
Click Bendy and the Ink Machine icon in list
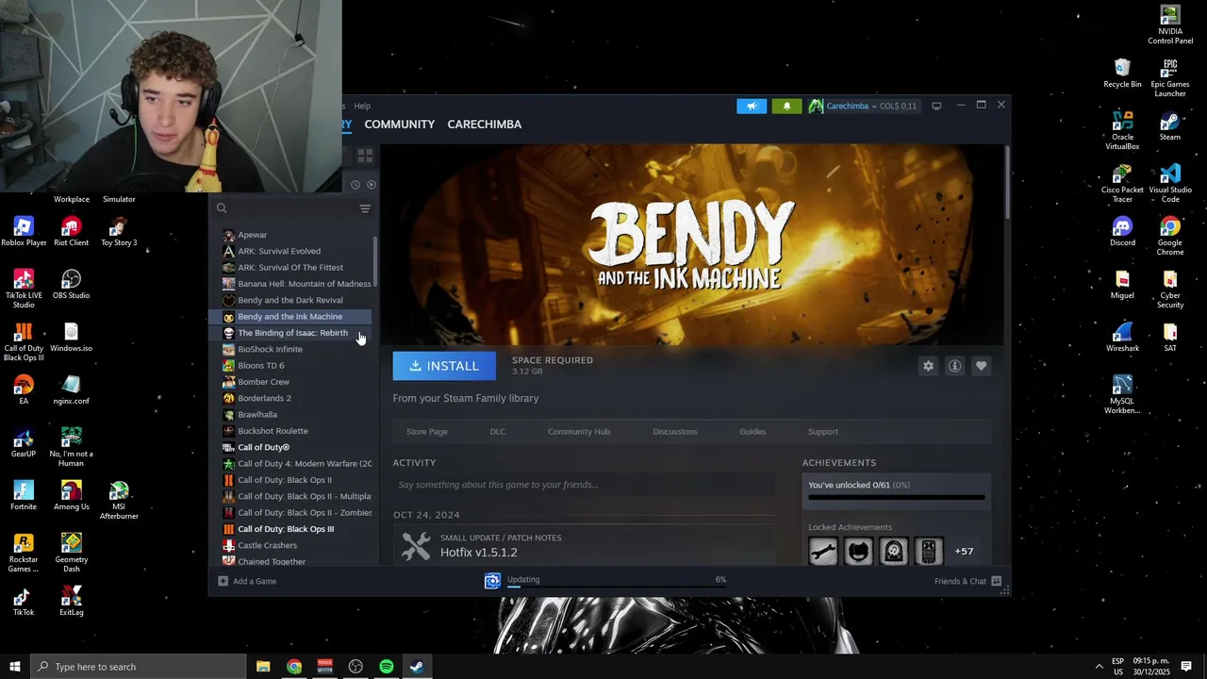tap(228, 317)
